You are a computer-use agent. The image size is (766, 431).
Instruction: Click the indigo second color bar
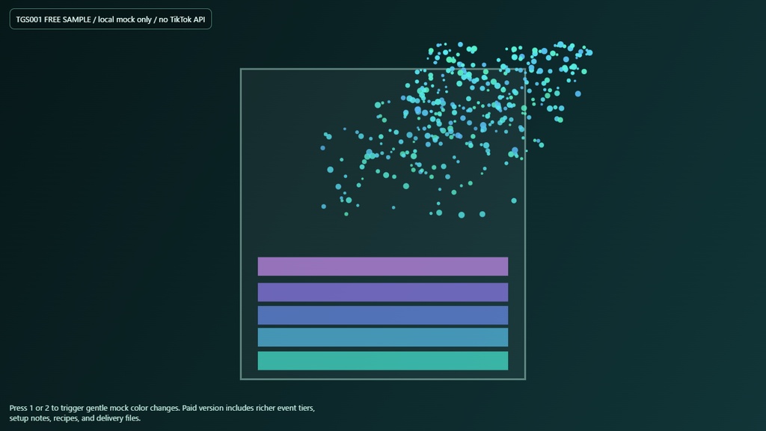(x=382, y=293)
